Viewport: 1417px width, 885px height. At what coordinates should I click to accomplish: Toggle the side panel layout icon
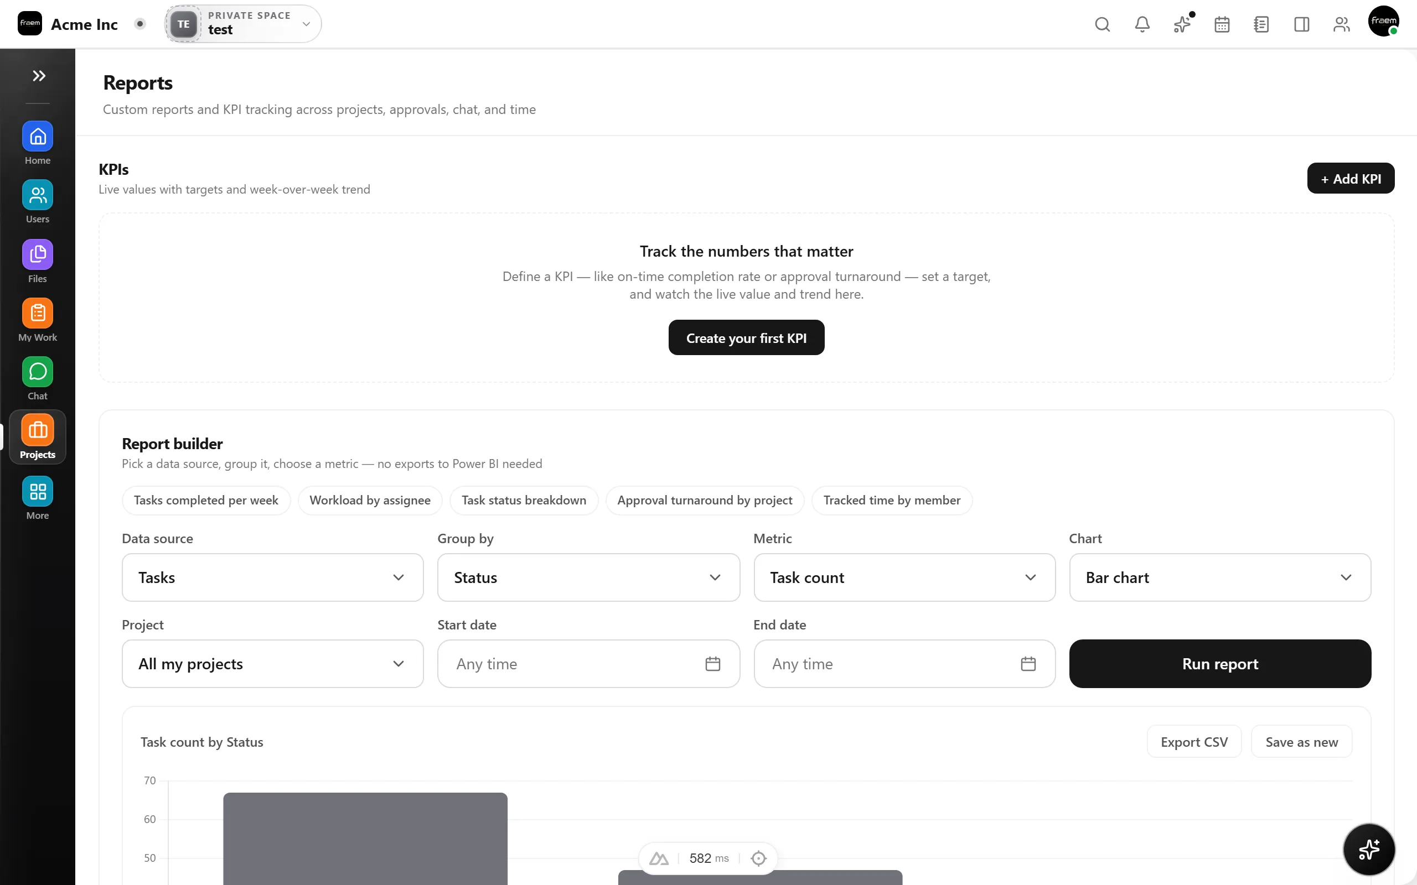[1302, 24]
